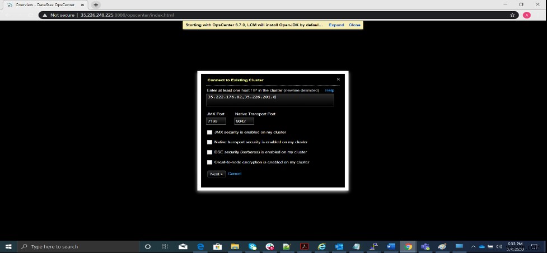Switch to Chrome in taskbar
Viewport: 547px width, 253px height.
(x=408, y=246)
